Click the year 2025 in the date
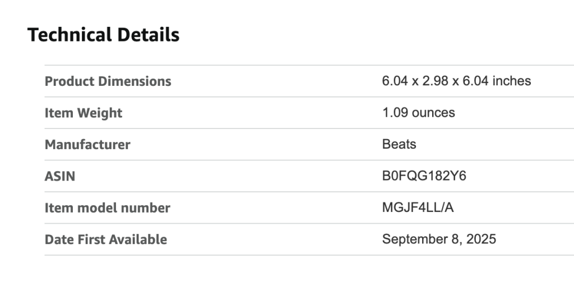Screen dimensions: 574x281 (483, 239)
